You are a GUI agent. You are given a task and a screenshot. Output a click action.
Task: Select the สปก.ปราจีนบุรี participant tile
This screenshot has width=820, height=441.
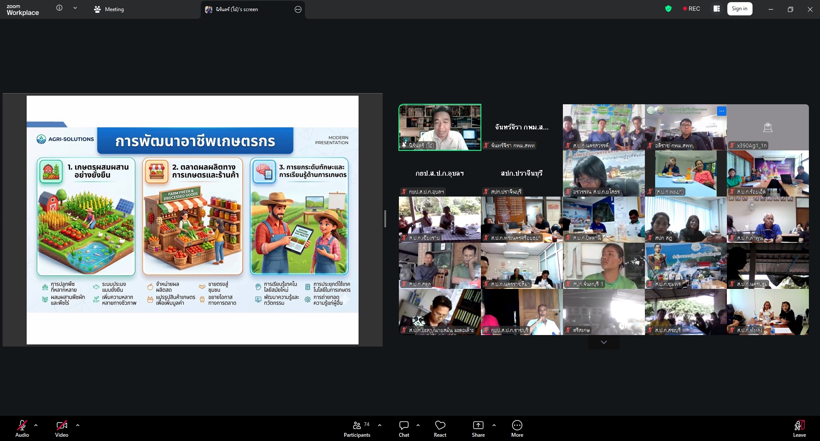(x=522, y=173)
